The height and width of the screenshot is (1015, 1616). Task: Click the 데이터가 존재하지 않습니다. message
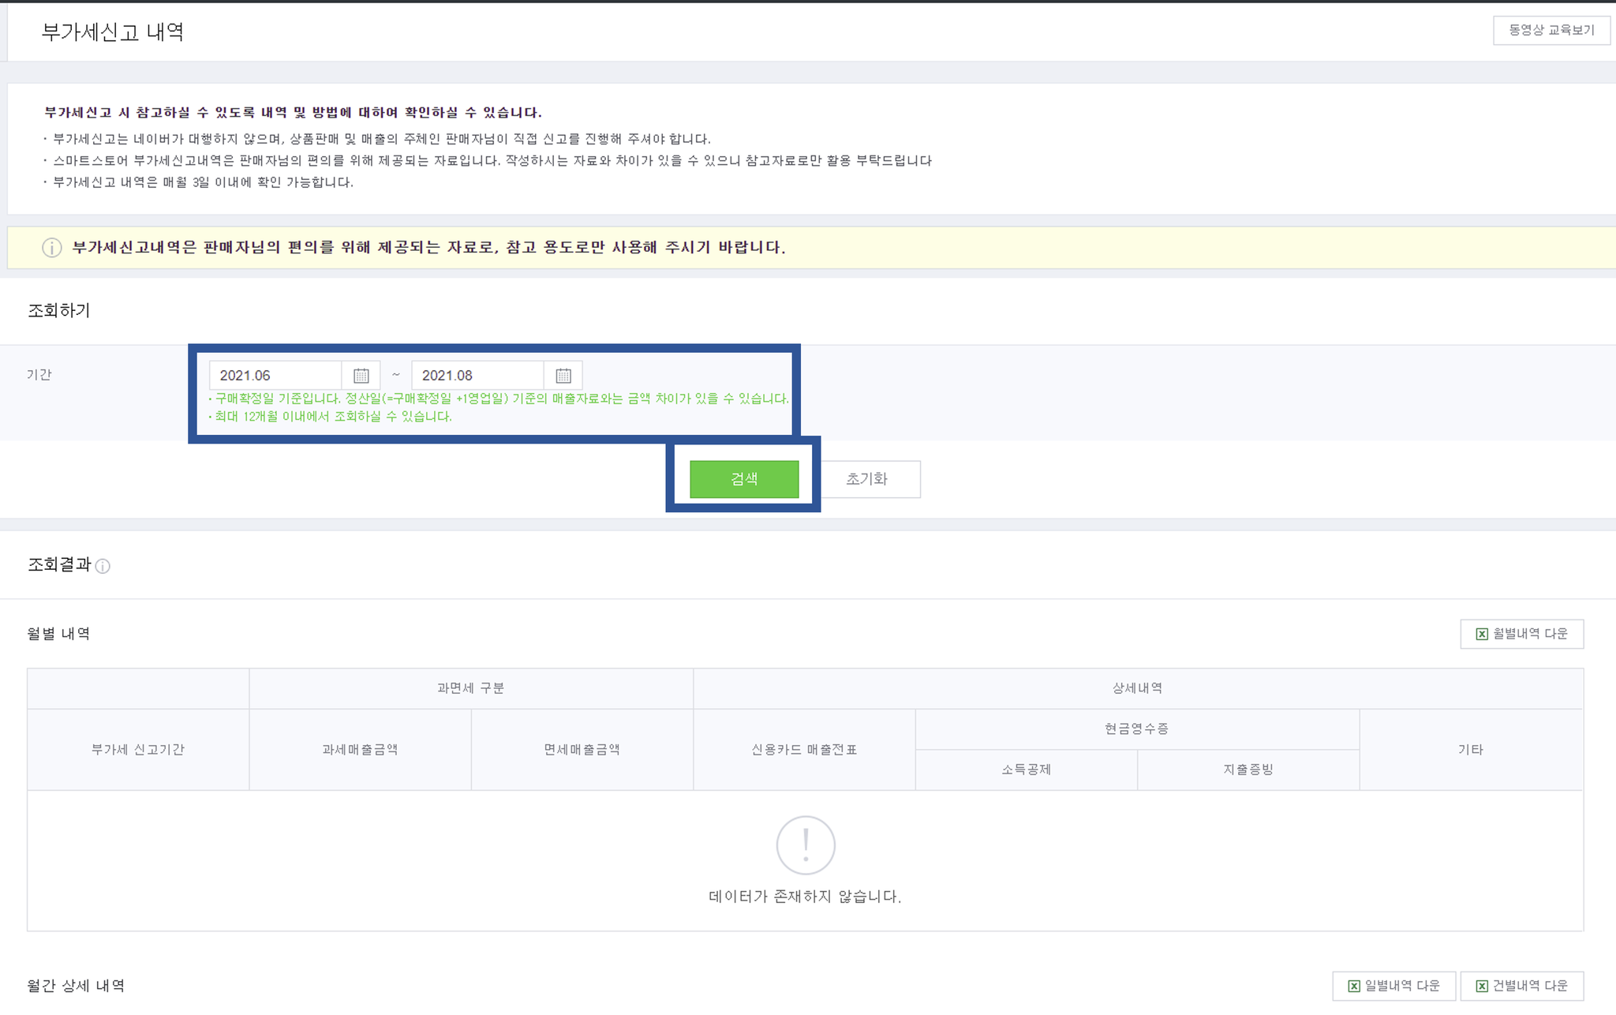coord(805,897)
